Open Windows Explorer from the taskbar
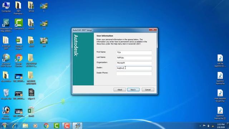Viewport: 229px width, 129px height. click(x=25, y=126)
